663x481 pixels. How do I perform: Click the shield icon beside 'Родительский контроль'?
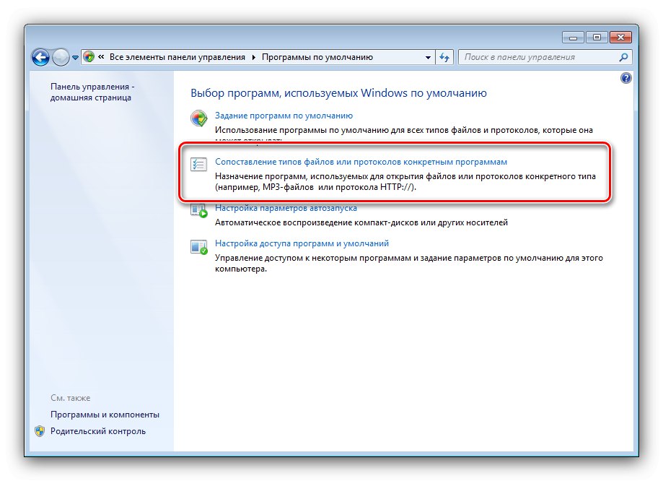(40, 431)
